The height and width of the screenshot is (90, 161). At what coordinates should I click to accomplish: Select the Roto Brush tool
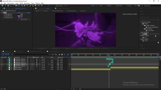click(39, 5)
